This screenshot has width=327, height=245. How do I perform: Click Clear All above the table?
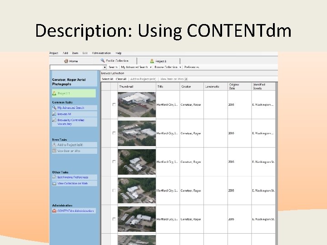121,79
